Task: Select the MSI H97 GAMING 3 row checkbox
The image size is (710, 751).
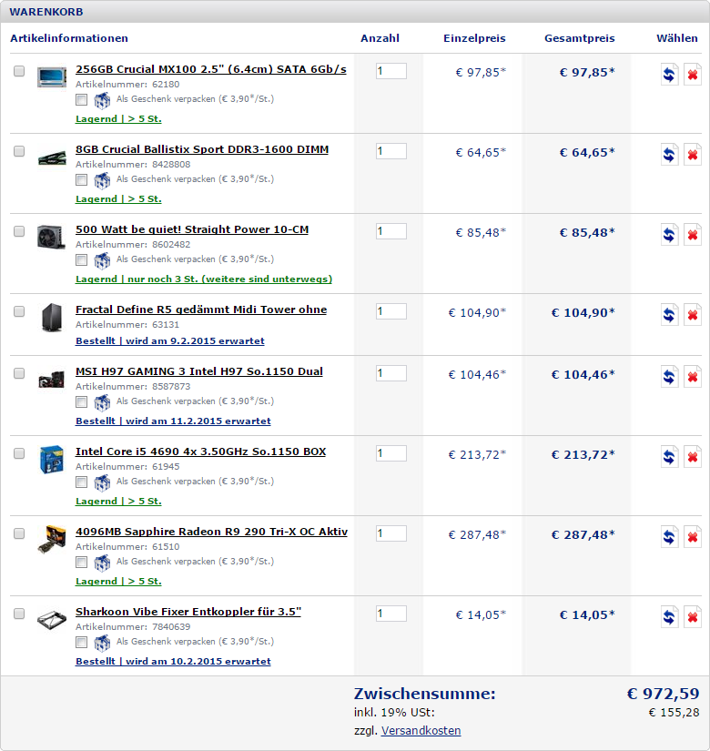Action: [19, 373]
